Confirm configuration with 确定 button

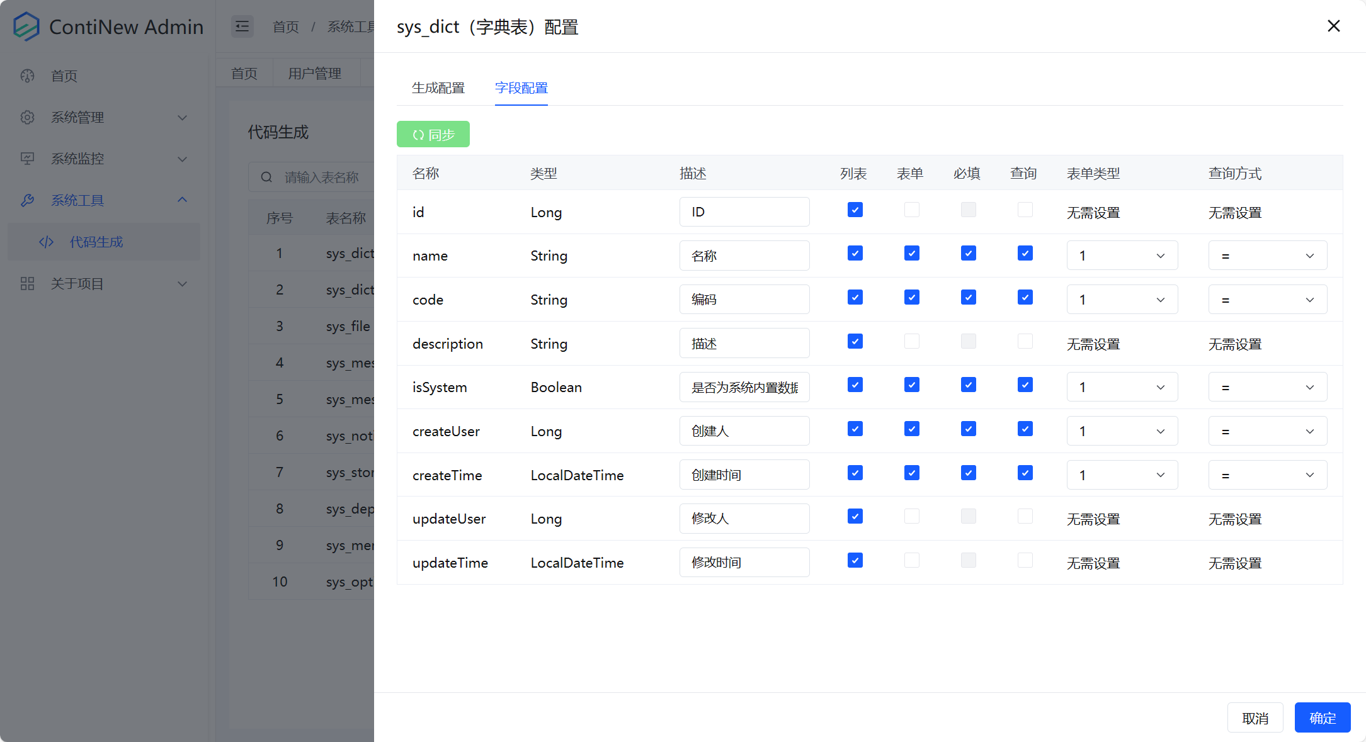[x=1323, y=717]
